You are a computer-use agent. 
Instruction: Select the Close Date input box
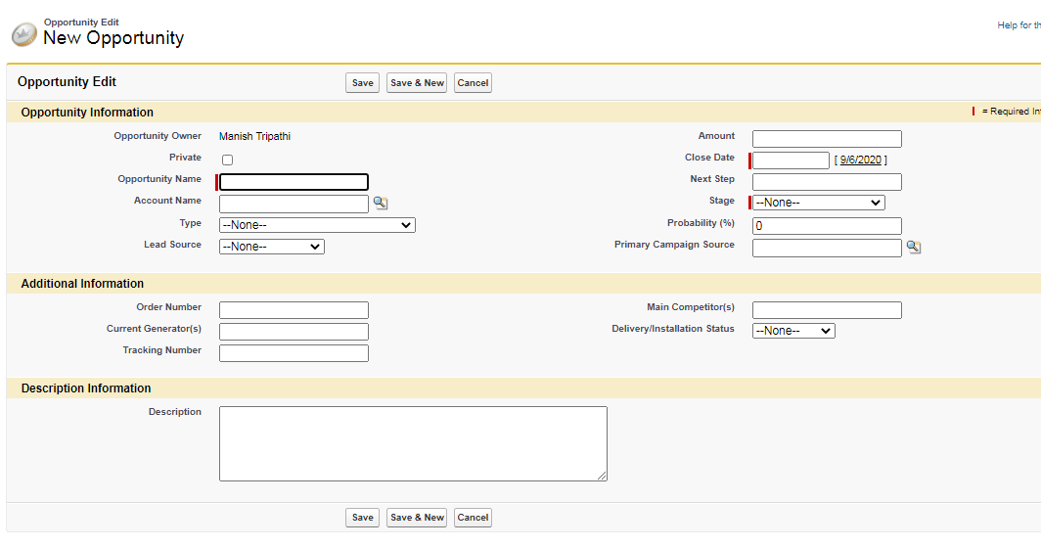(791, 160)
